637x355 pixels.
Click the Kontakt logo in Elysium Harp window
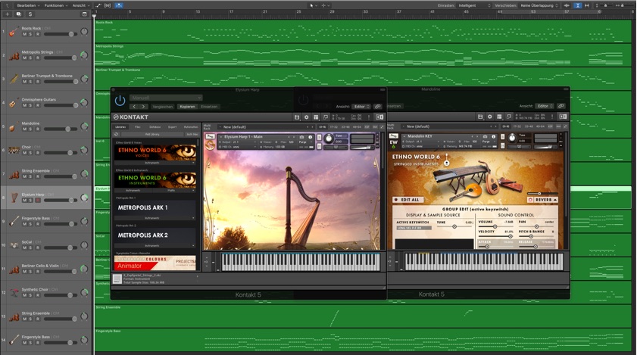pos(131,117)
